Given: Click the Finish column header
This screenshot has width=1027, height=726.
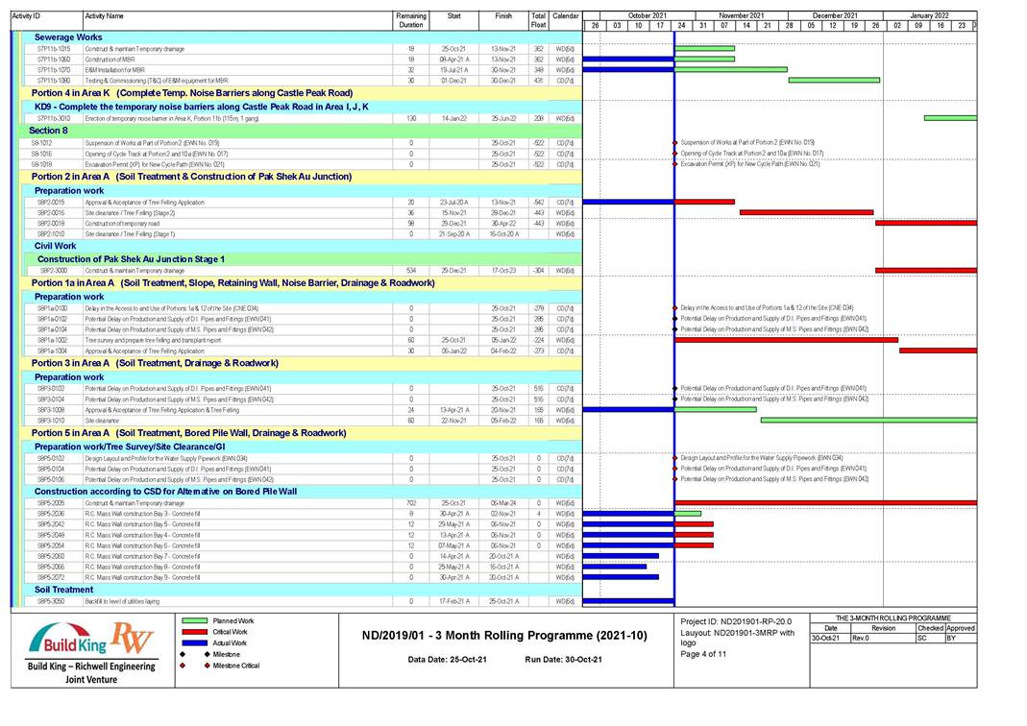Looking at the screenshot, I should click(x=503, y=20).
